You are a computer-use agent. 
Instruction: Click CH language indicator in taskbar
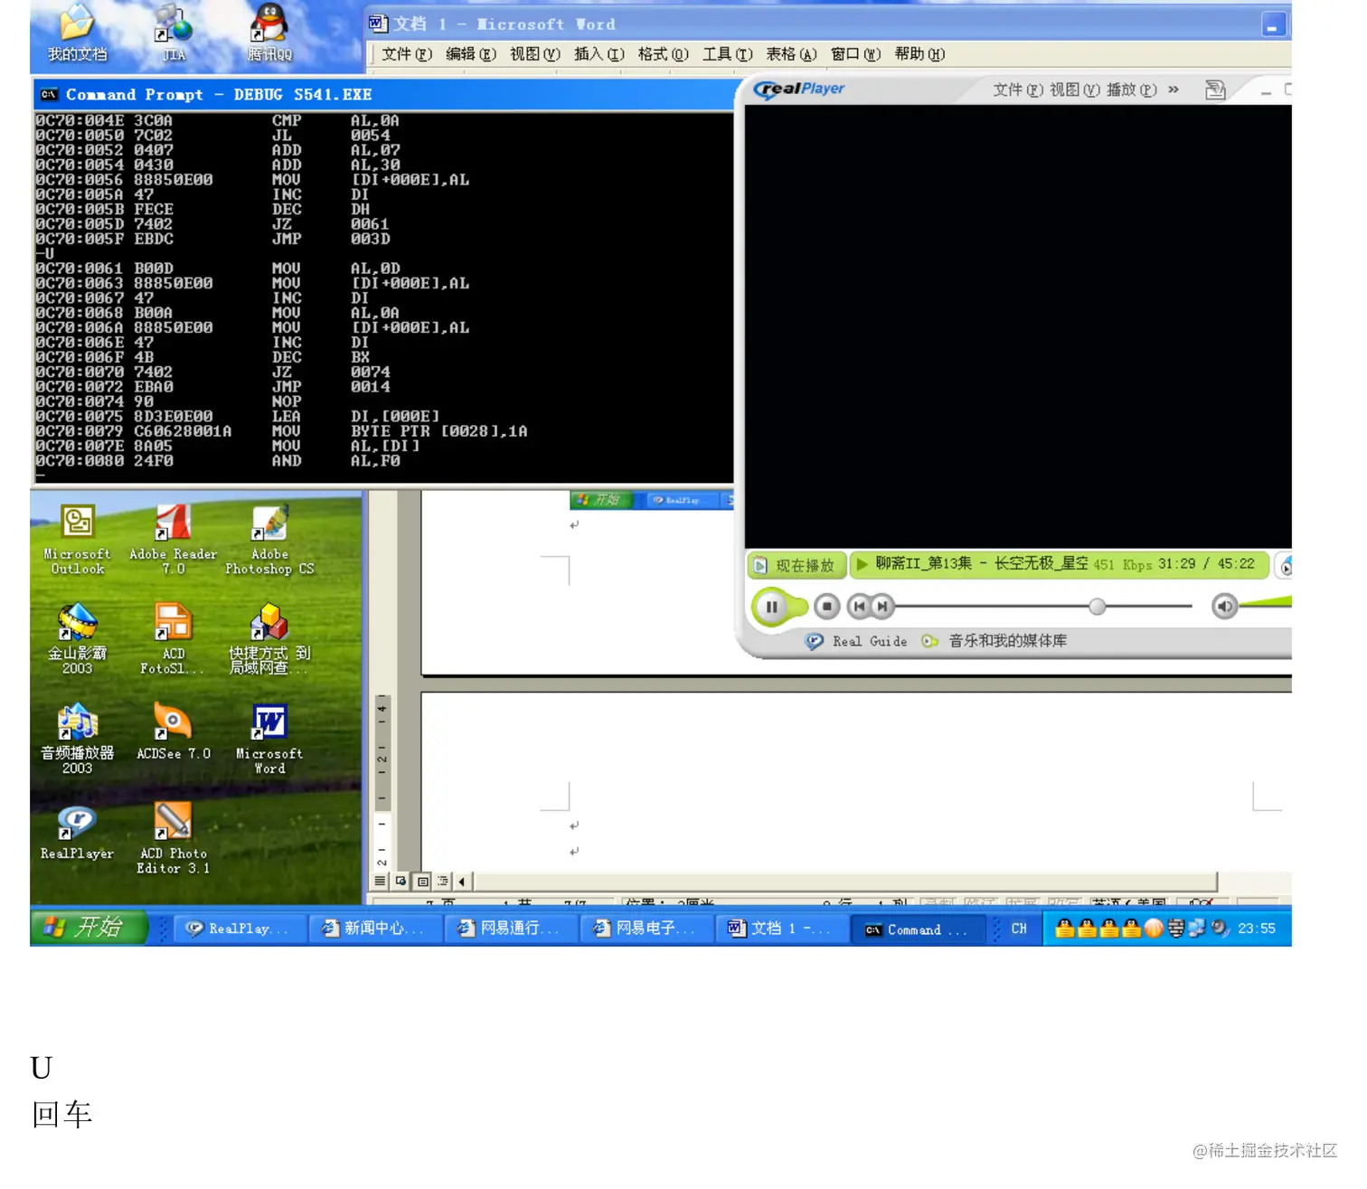(1019, 929)
